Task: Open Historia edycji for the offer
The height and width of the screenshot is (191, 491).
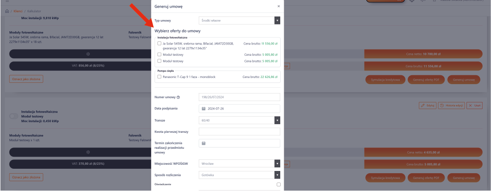Action: (451, 106)
